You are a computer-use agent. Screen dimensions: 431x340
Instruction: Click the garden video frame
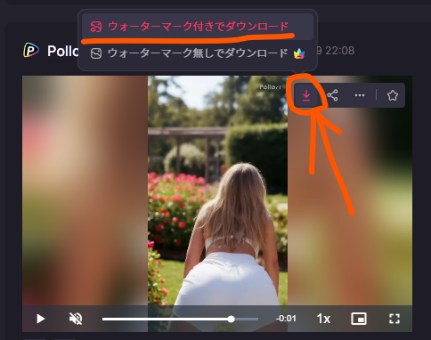pyautogui.click(x=217, y=190)
